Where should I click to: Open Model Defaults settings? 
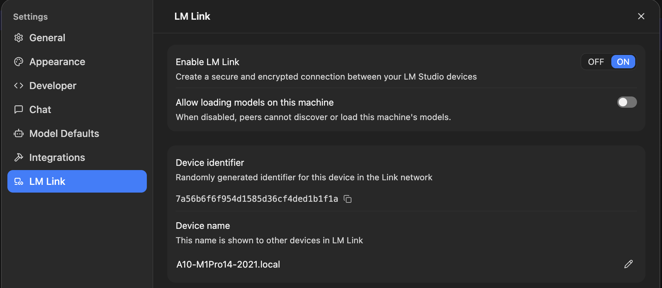coord(64,133)
